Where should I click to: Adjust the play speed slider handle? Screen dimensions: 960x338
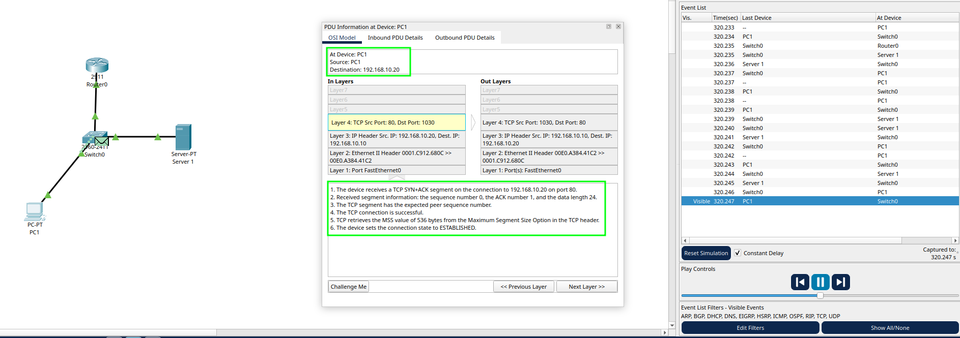point(820,295)
